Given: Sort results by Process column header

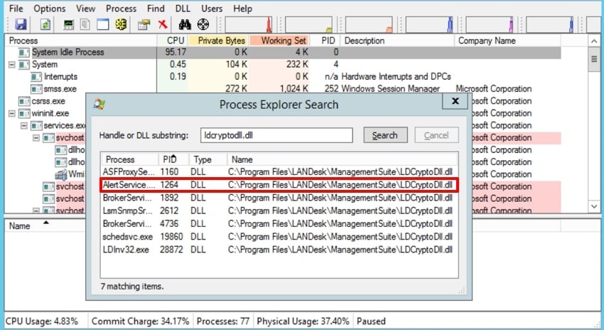Looking at the screenshot, I should coord(130,159).
